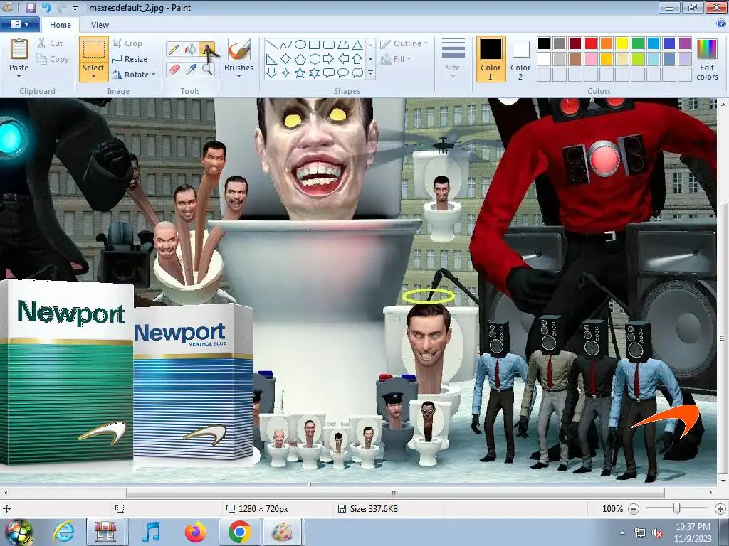Click the scroll shapes down arrow
Screen dimensions: 729x546
click(370, 59)
